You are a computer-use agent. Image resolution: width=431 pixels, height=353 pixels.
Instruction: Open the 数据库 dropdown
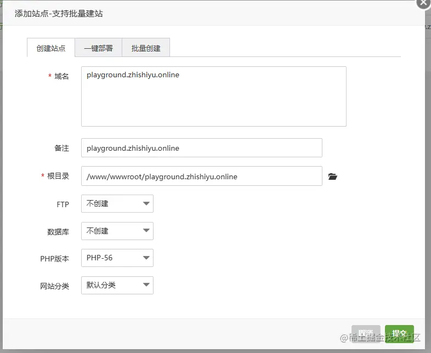pos(117,231)
